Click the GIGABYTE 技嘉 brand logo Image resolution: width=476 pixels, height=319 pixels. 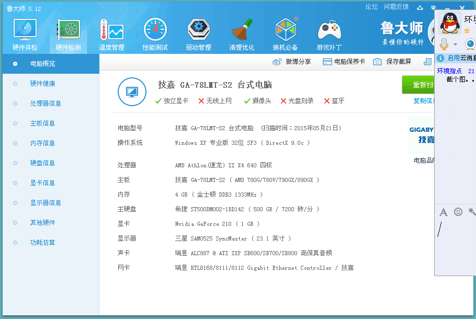pos(422,135)
